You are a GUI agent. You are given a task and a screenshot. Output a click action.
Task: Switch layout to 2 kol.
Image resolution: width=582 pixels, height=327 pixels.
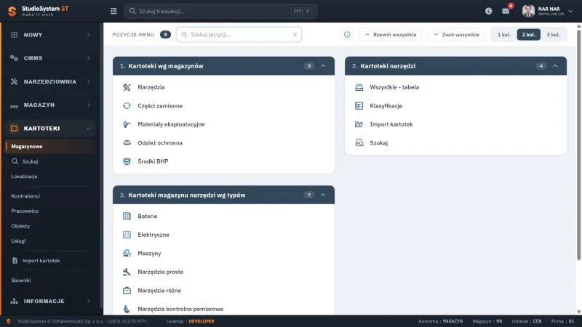pos(529,34)
